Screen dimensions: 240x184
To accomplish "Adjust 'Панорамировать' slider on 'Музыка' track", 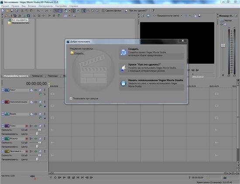I will (37, 147).
